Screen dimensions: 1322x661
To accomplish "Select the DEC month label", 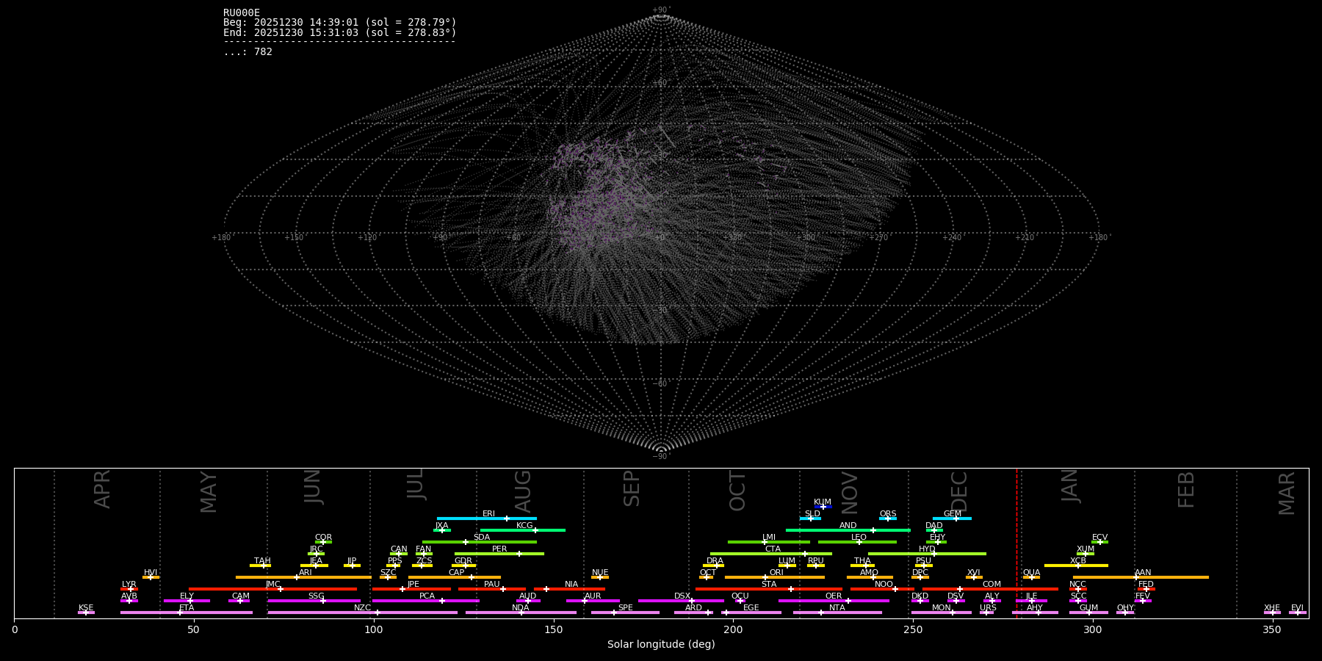I will click(960, 491).
